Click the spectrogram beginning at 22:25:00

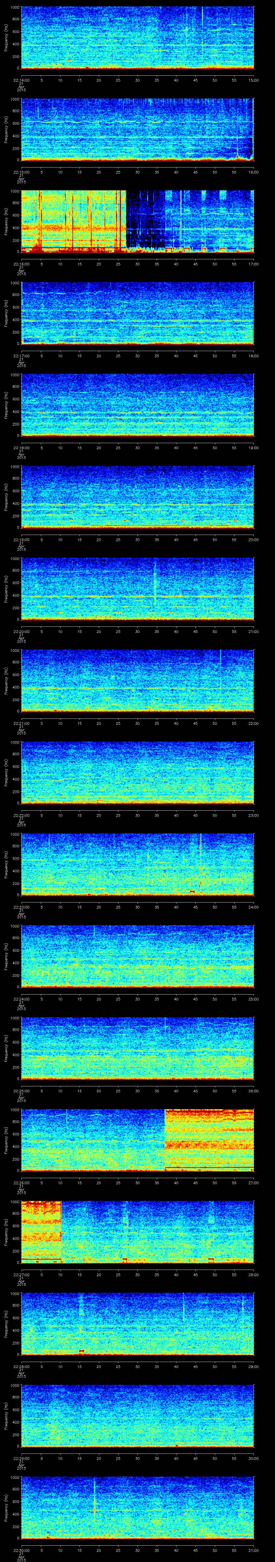[x=137, y=1048]
